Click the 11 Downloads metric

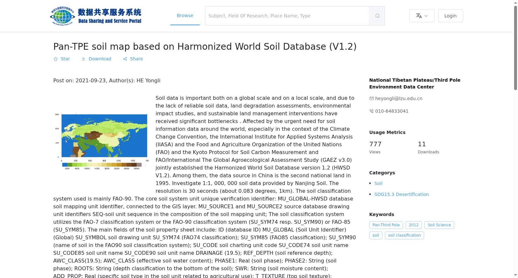[x=428, y=147]
